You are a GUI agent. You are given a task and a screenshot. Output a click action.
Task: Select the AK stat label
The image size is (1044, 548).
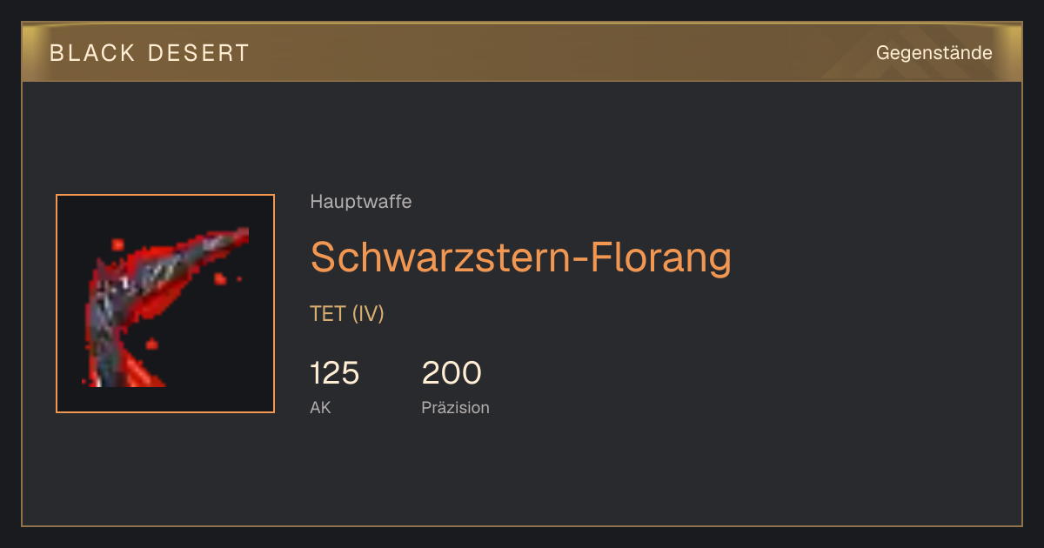[x=320, y=407]
